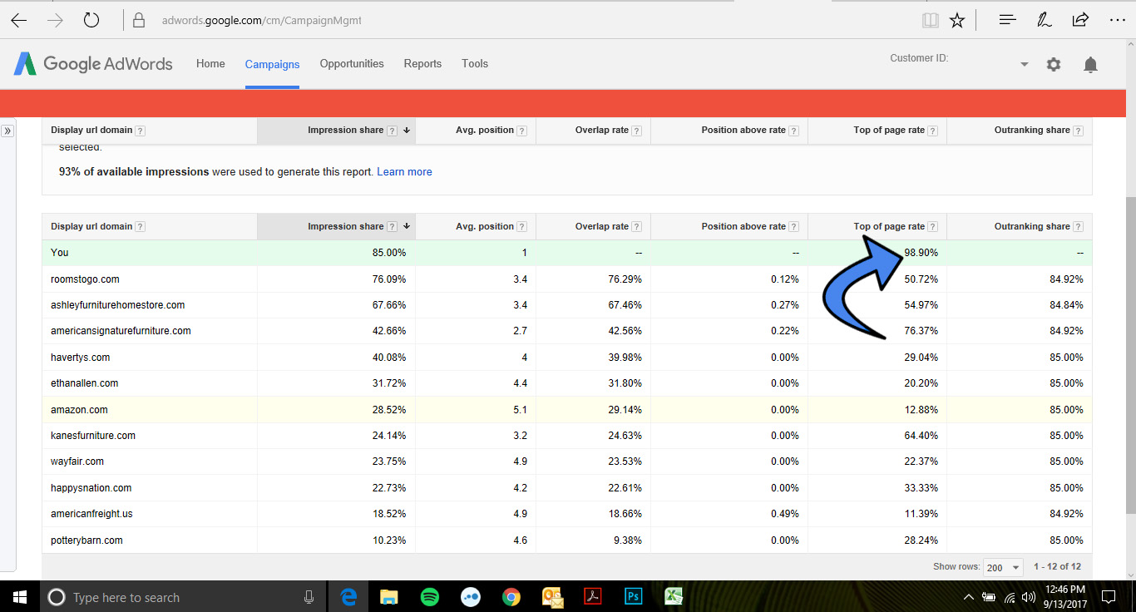Open the AdWords settings gear
Viewport: 1136px width, 612px height.
pyautogui.click(x=1054, y=64)
